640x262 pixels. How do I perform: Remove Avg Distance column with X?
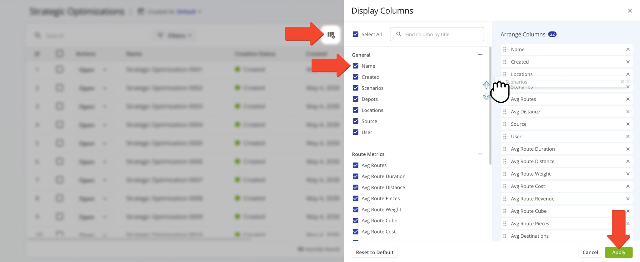click(627, 112)
